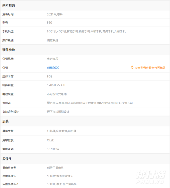The height and width of the screenshot is (188, 170).
Task: Click the lightbulb icon beside 点击型号查看完整天梯图
Action: tap(132, 67)
